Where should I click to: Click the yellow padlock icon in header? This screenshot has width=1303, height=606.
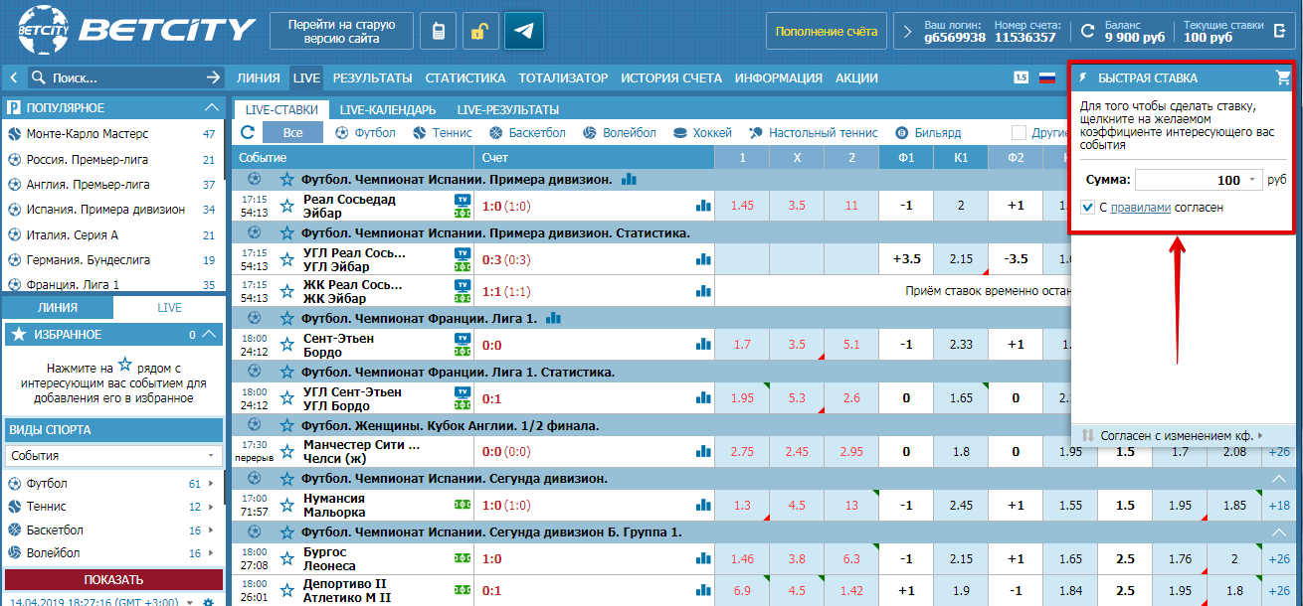(x=479, y=32)
